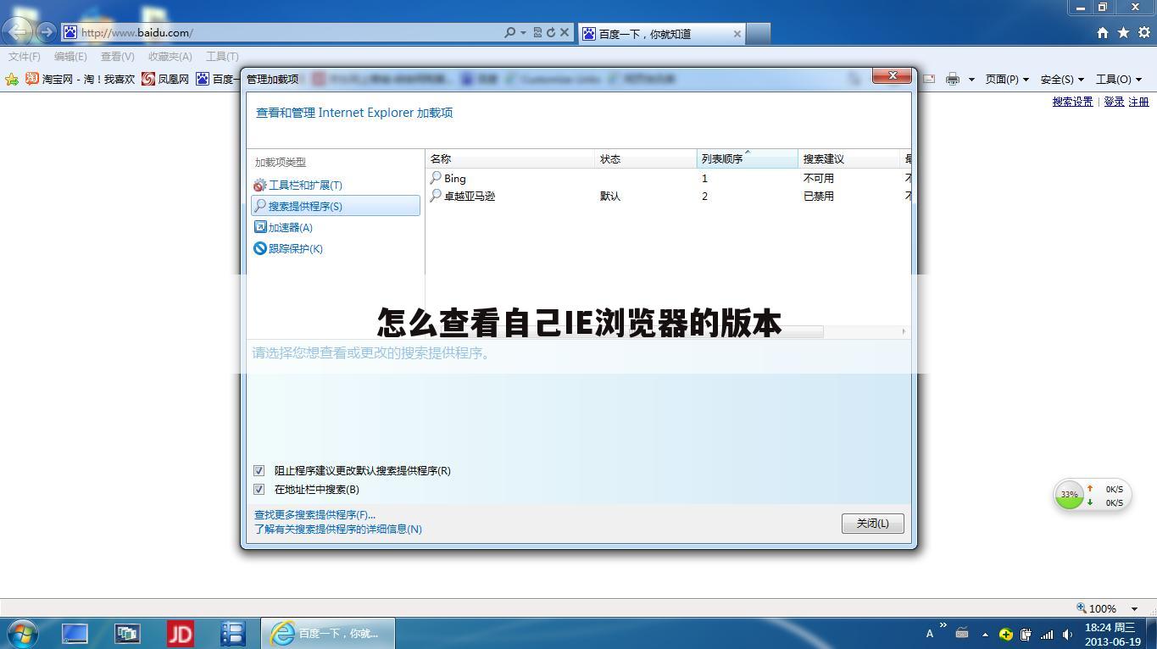
Task: Open the 了解有关搜索提供程序的详细信息 link
Action: (338, 529)
